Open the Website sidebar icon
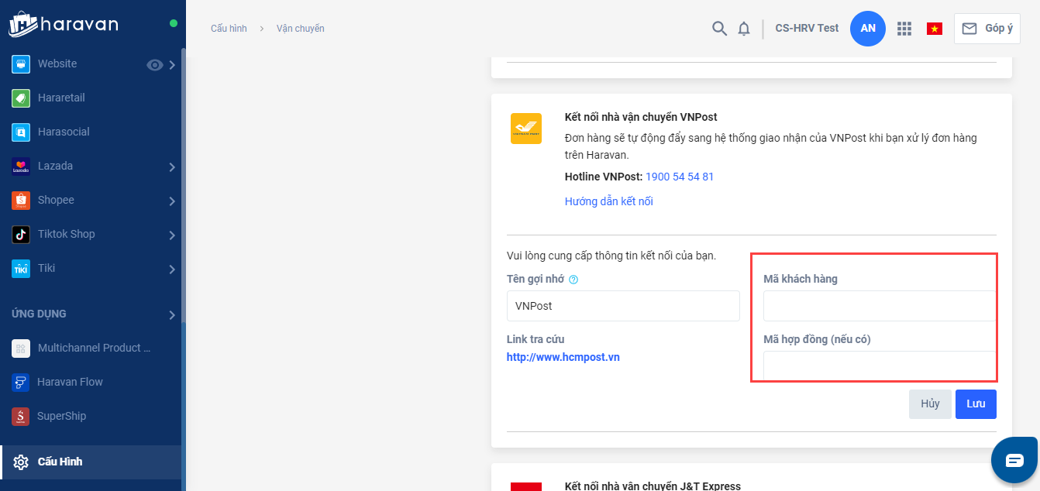The image size is (1040, 491). (21, 64)
